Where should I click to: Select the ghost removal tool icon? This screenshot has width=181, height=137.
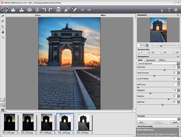[x=59, y=9]
